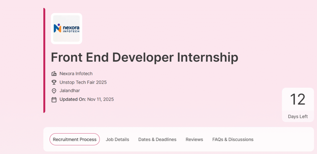This screenshot has height=154, width=317.
Task: Click the Nov 11, 2025 date
Action: 101,100
